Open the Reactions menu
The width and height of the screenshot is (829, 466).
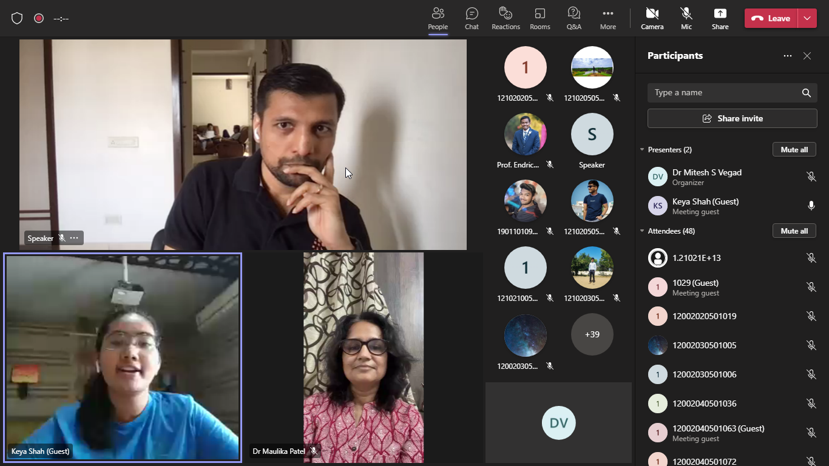[506, 18]
